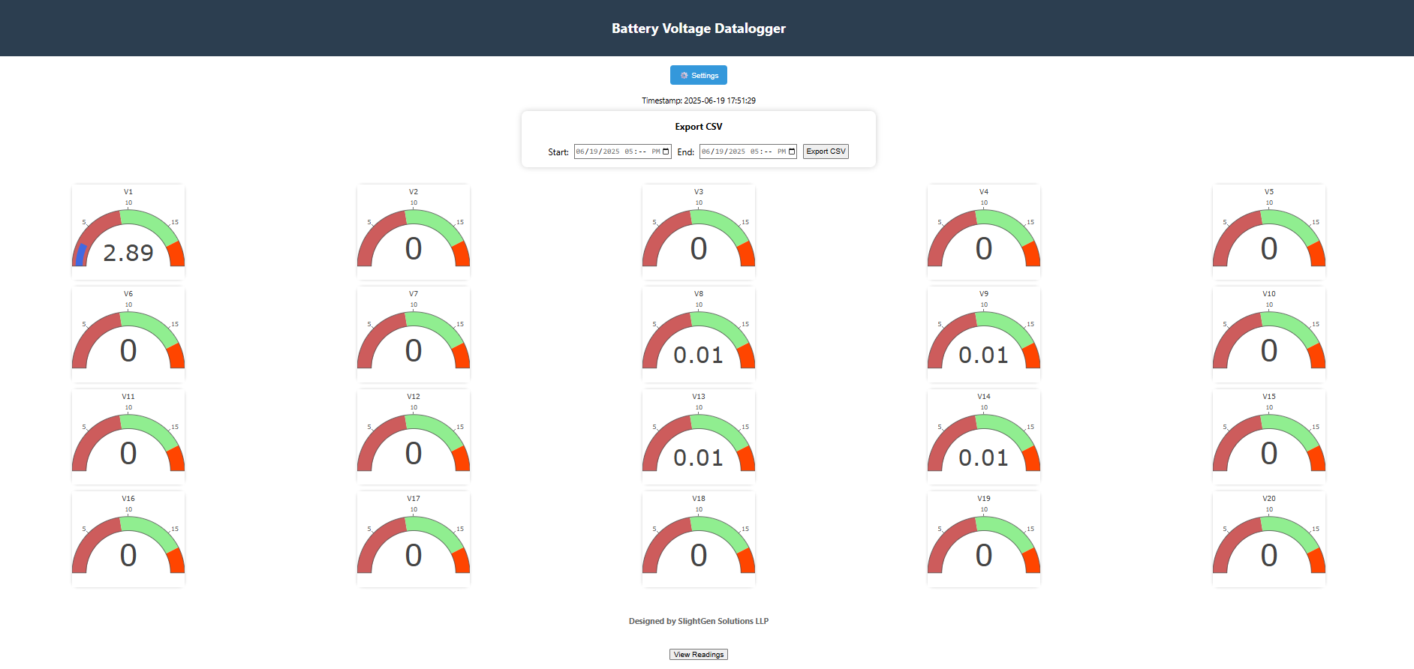Select the V10 voltage gauge
Image resolution: width=1414 pixels, height=669 pixels.
[x=1269, y=334]
